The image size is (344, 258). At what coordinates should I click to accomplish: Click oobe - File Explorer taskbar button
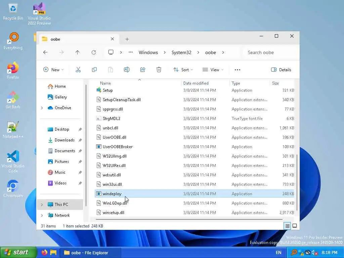(90, 253)
